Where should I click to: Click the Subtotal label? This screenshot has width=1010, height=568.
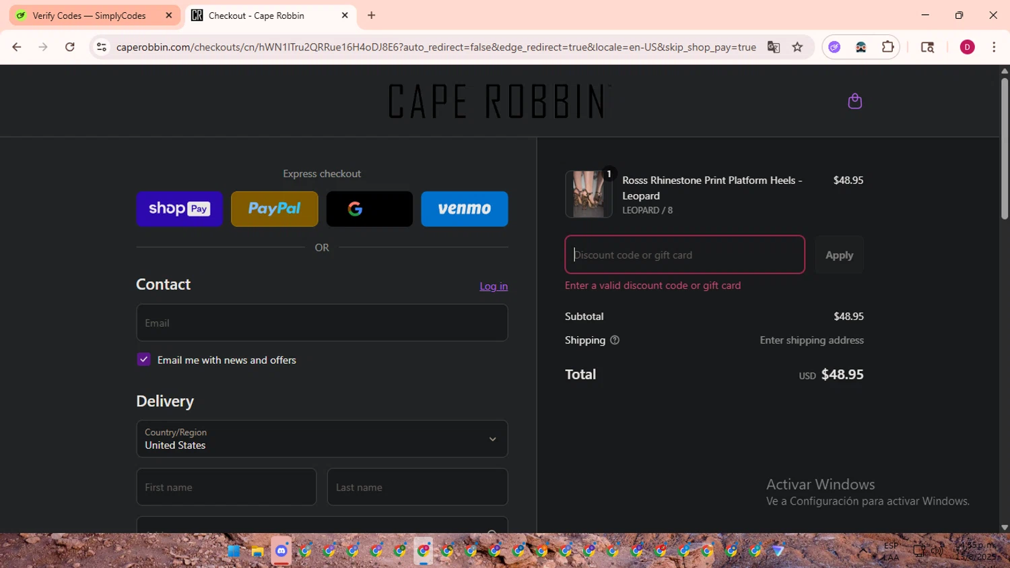(x=584, y=317)
